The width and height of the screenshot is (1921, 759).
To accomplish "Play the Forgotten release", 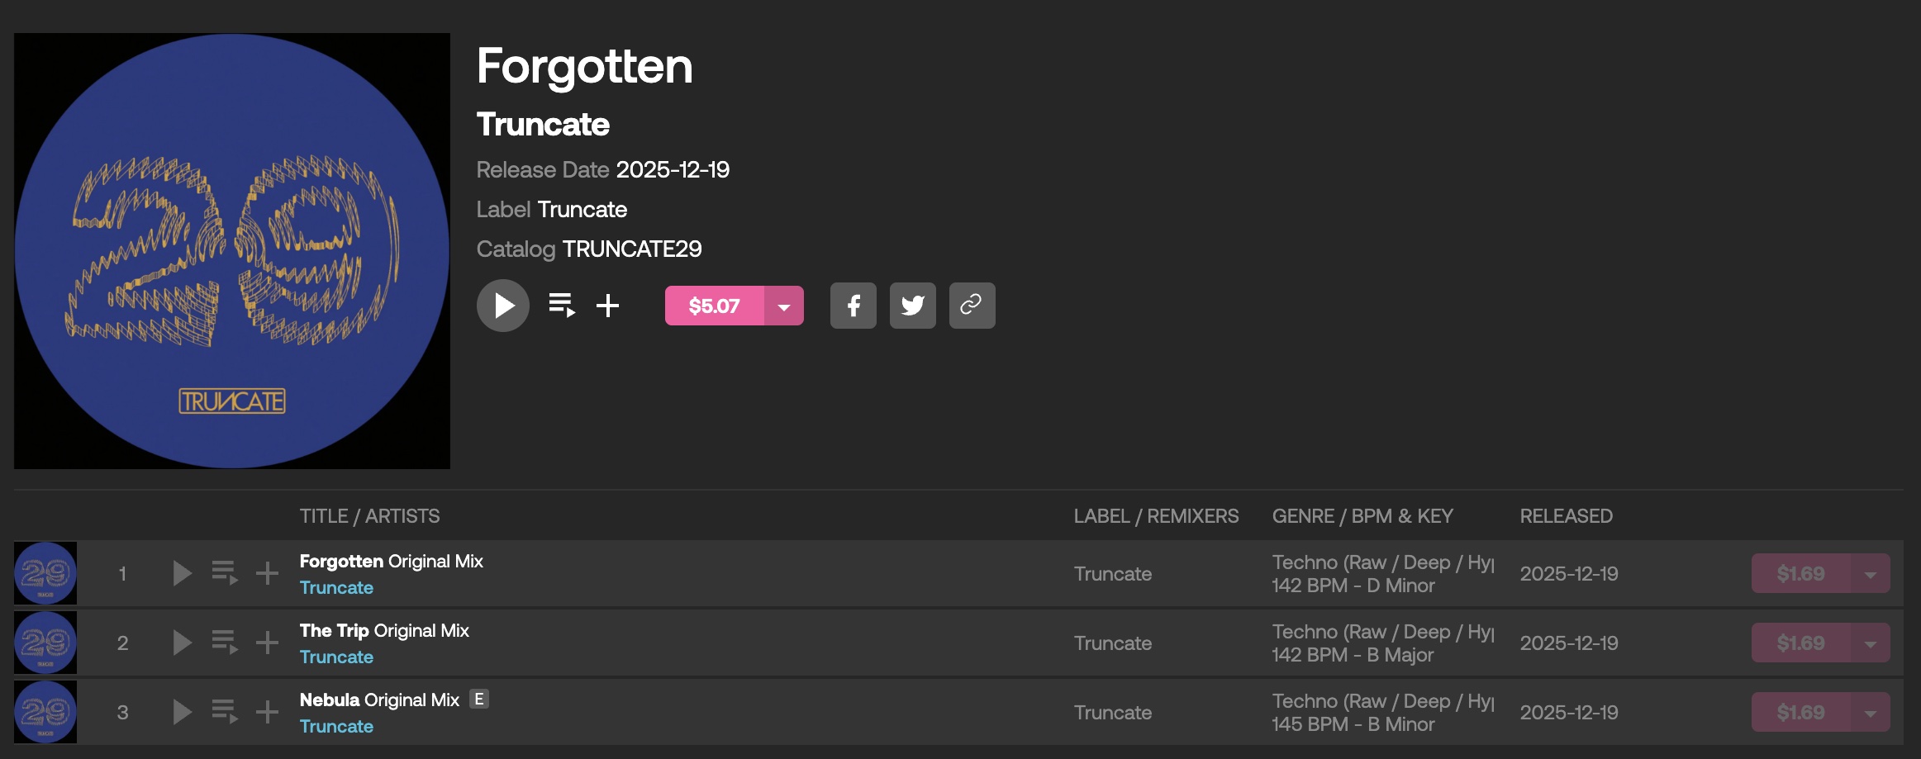I will pyautogui.click(x=502, y=306).
